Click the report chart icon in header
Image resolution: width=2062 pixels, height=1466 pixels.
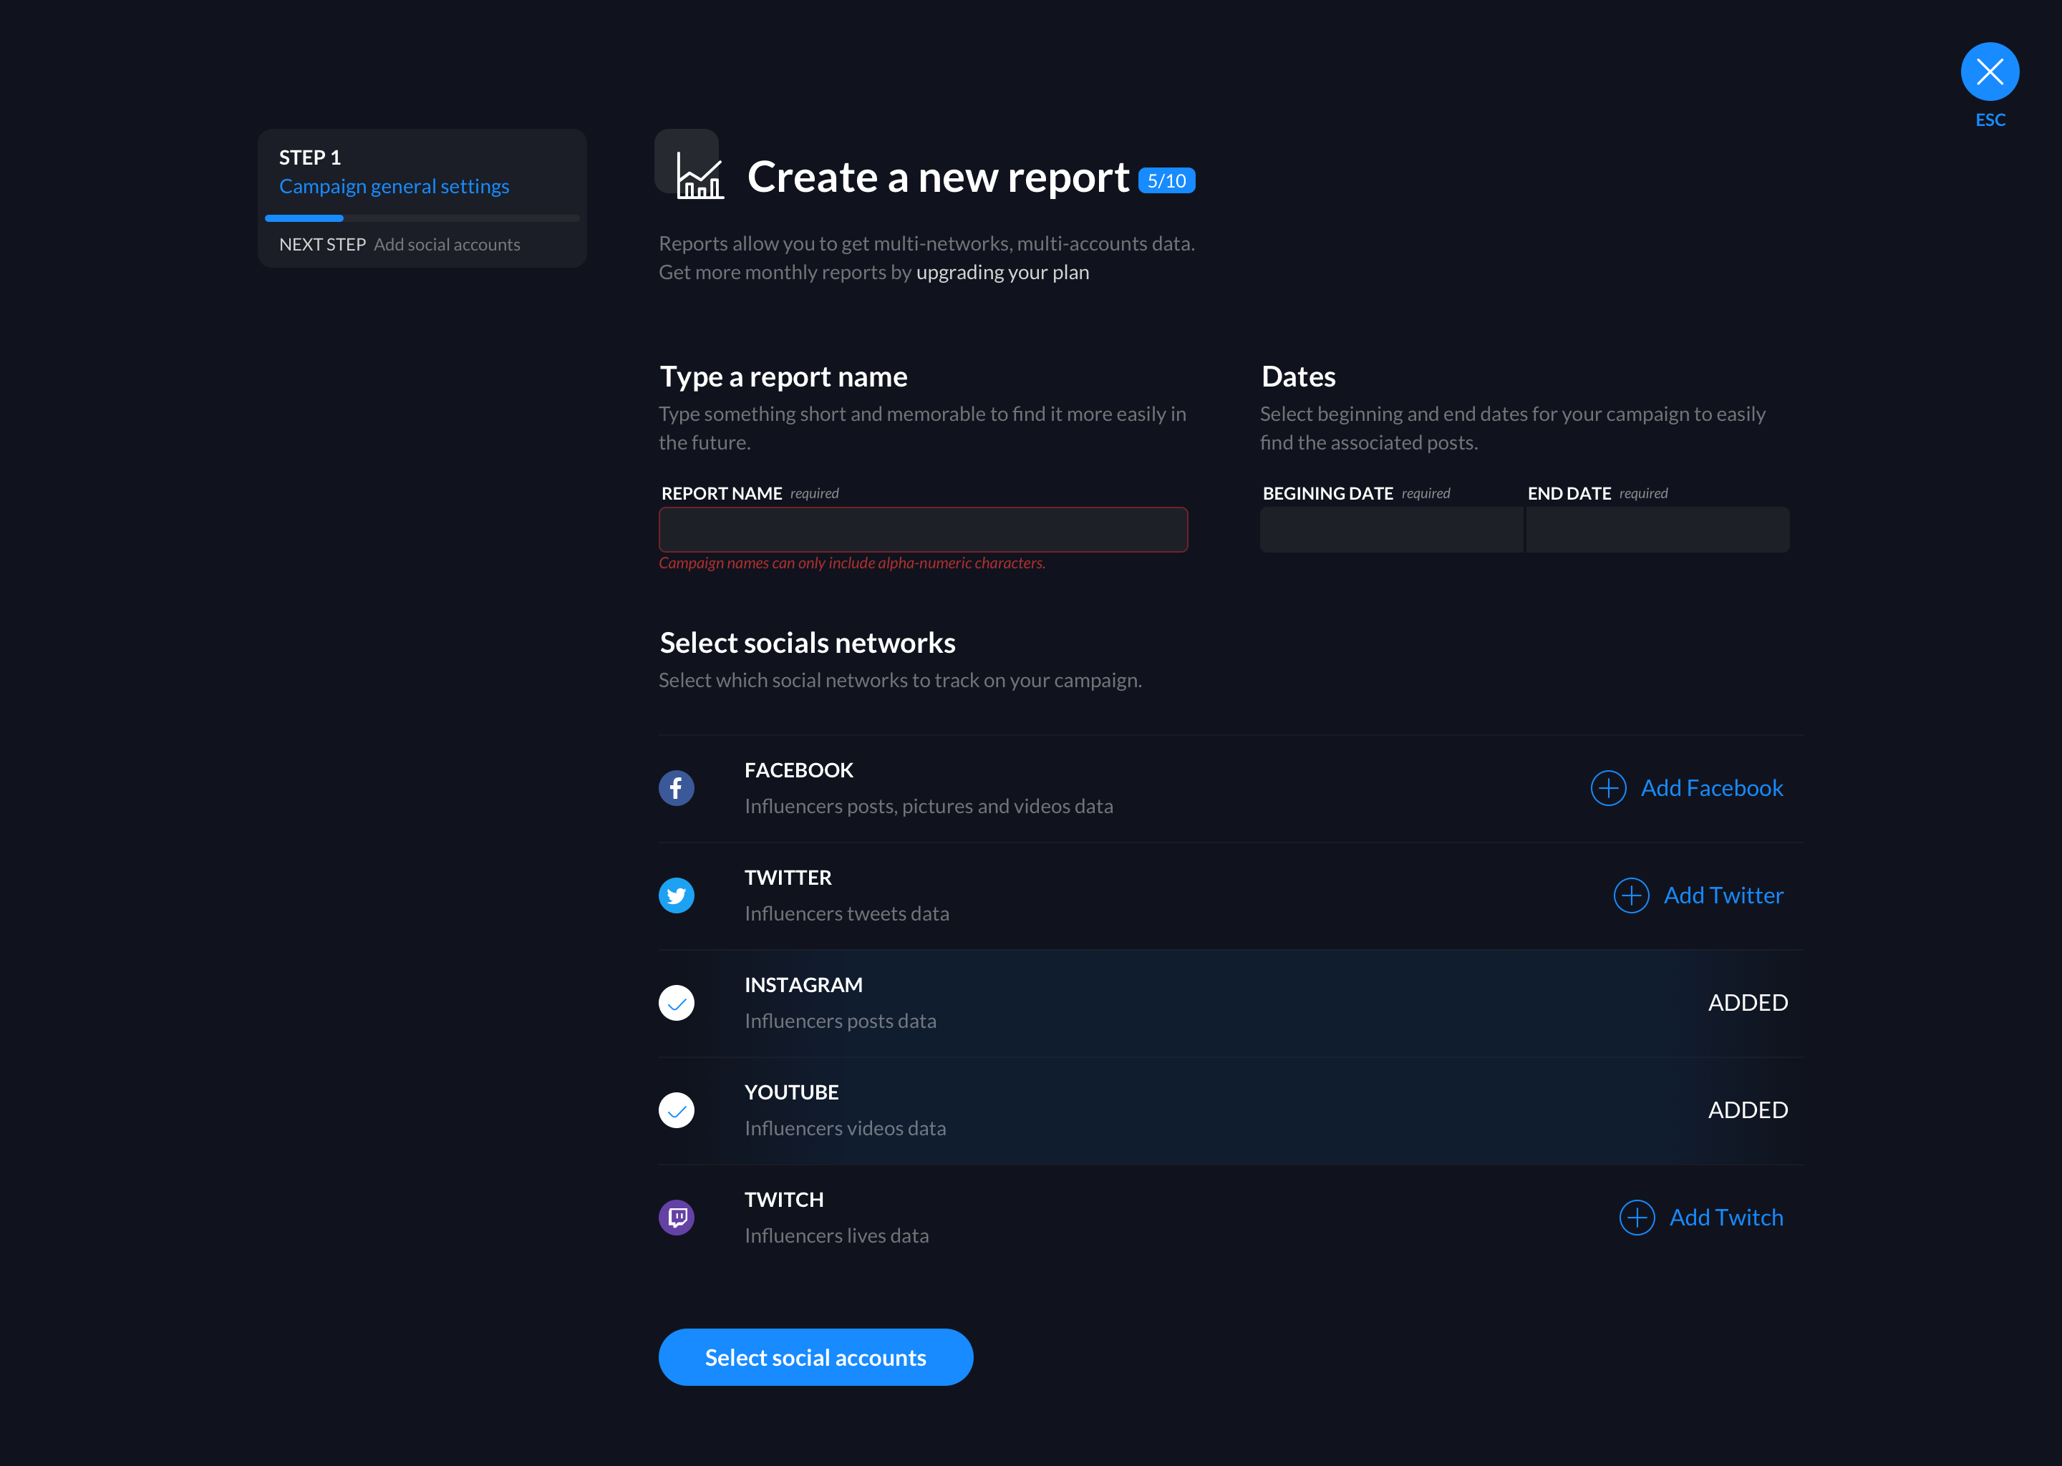700,175
